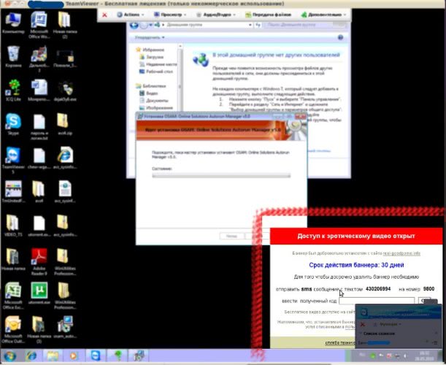Viewport: 446px width, 365px height.
Task: Click the Windows Start orb
Action: [x=10, y=356]
